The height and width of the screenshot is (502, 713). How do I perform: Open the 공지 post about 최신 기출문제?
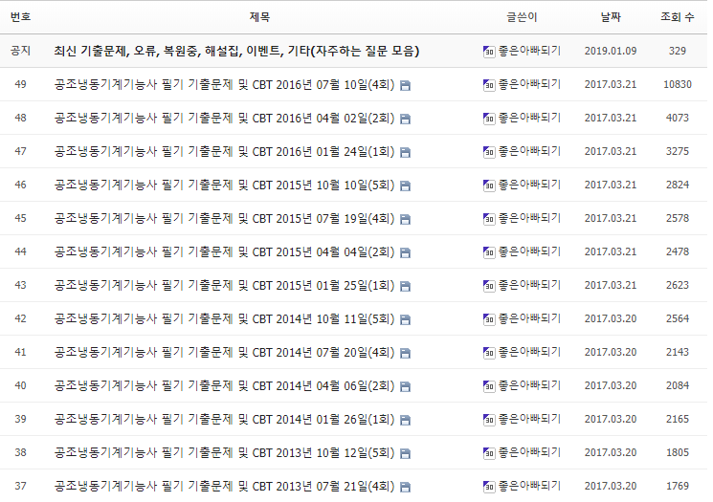236,51
